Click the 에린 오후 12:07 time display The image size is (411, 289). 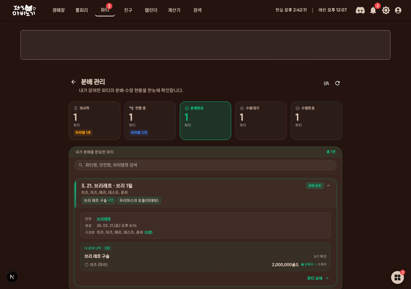(x=333, y=10)
